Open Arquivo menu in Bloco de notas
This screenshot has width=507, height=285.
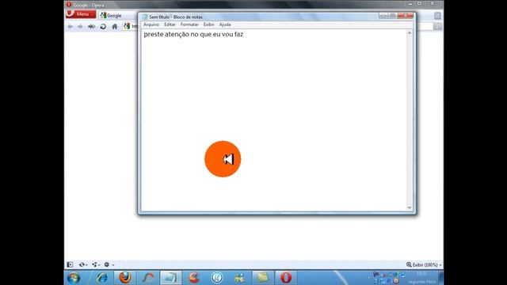click(151, 25)
